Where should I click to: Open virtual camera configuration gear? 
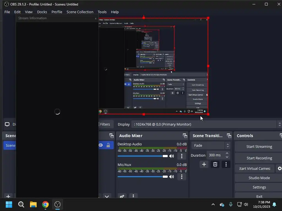[x=280, y=168]
